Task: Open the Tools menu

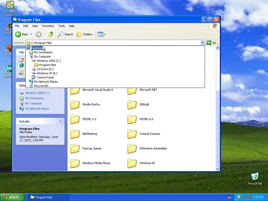Action: coord(61,26)
